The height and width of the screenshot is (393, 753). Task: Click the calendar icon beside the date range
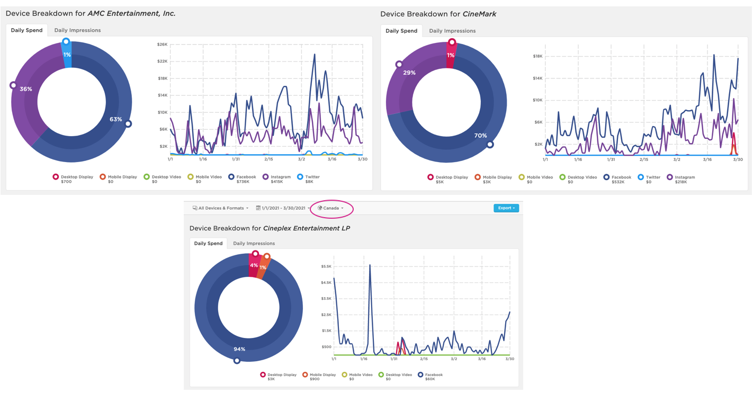point(258,208)
